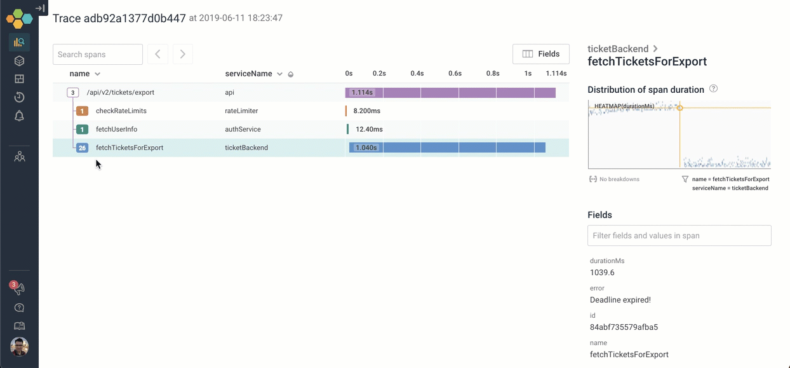
Task: Open Team settings people icon
Action: click(19, 156)
